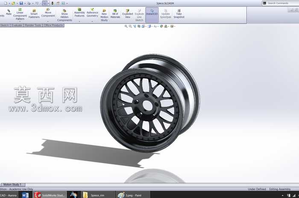Expand Linear Component Pattern dropdown arrow

[20, 21]
